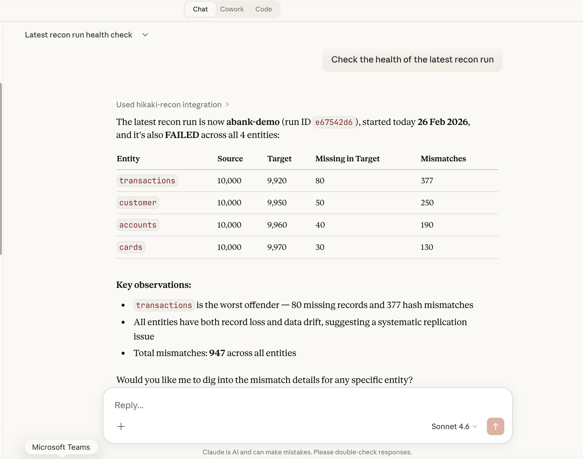
Task: Click the Target column header
Action: 279,159
